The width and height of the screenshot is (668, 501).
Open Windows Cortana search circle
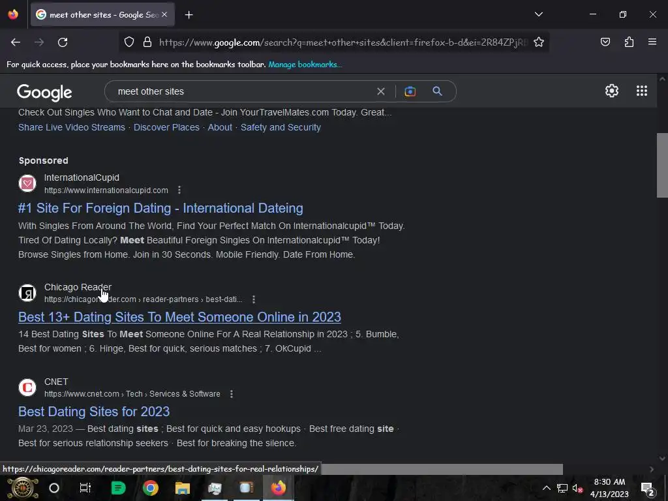click(54, 488)
